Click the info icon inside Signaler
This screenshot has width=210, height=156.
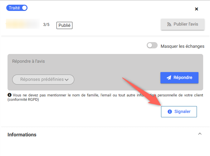point(170,111)
